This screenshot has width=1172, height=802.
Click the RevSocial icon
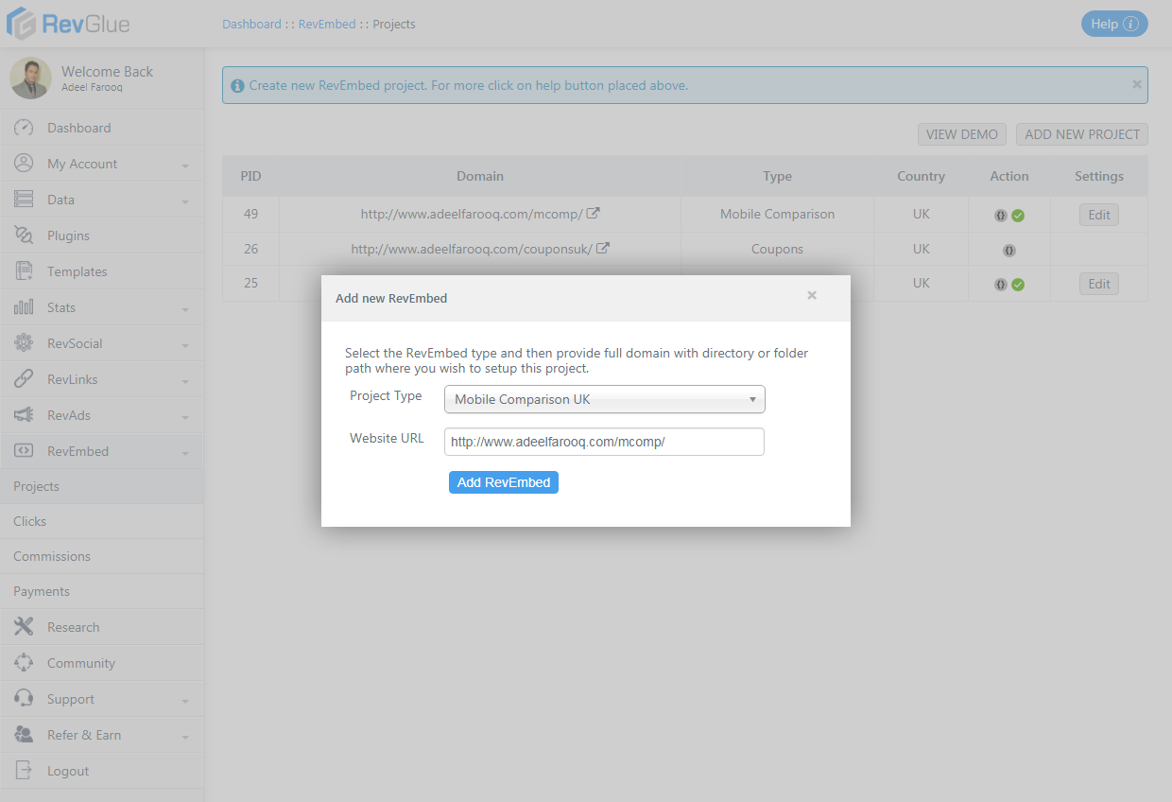click(x=24, y=343)
